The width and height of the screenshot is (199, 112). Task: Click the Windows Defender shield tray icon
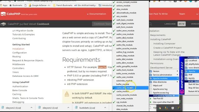(x=173, y=108)
